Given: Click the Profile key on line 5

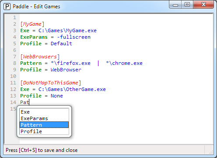Looking at the screenshot, I should click(x=31, y=44).
